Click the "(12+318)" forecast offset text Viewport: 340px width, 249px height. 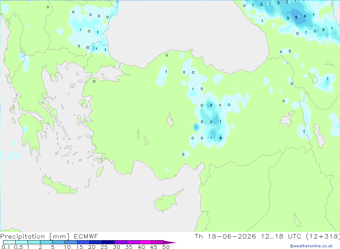tap(323, 236)
